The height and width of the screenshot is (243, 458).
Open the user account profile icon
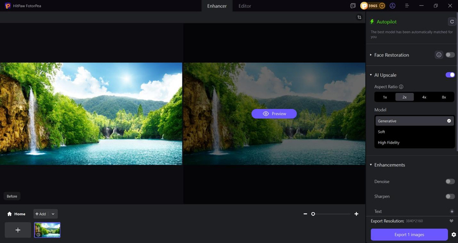click(393, 6)
